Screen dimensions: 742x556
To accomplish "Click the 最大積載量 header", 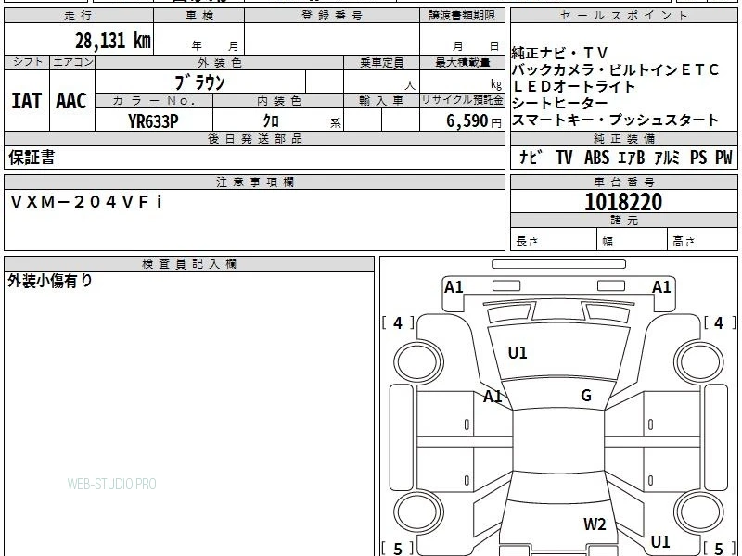I will [x=462, y=62].
